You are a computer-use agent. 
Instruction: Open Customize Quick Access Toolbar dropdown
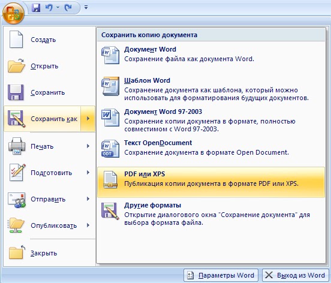86,8
